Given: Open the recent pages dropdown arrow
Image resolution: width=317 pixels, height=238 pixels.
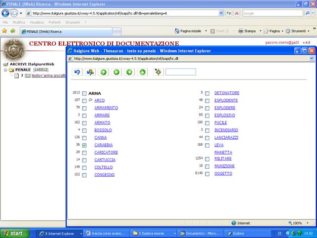Looking at the screenshot, I should pyautogui.click(x=21, y=13).
